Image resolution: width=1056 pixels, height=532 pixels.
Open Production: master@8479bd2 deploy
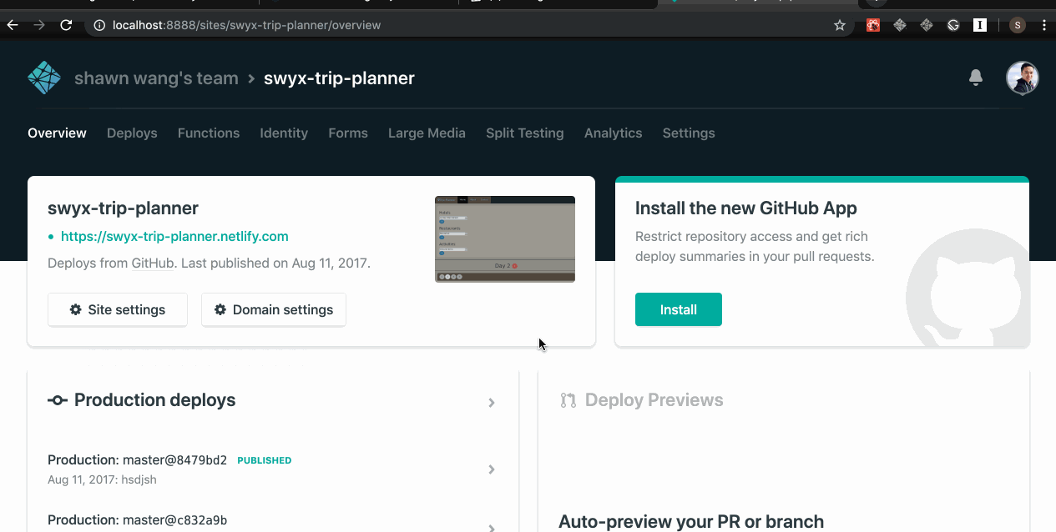[137, 460]
